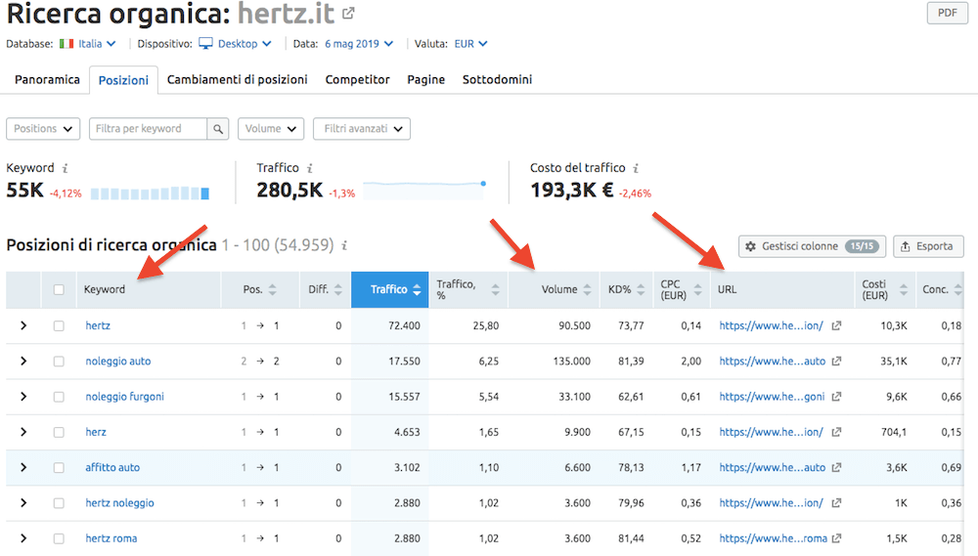This screenshot has width=978, height=556.
Task: Check the box for hertz noleggio row
Action: (x=59, y=503)
